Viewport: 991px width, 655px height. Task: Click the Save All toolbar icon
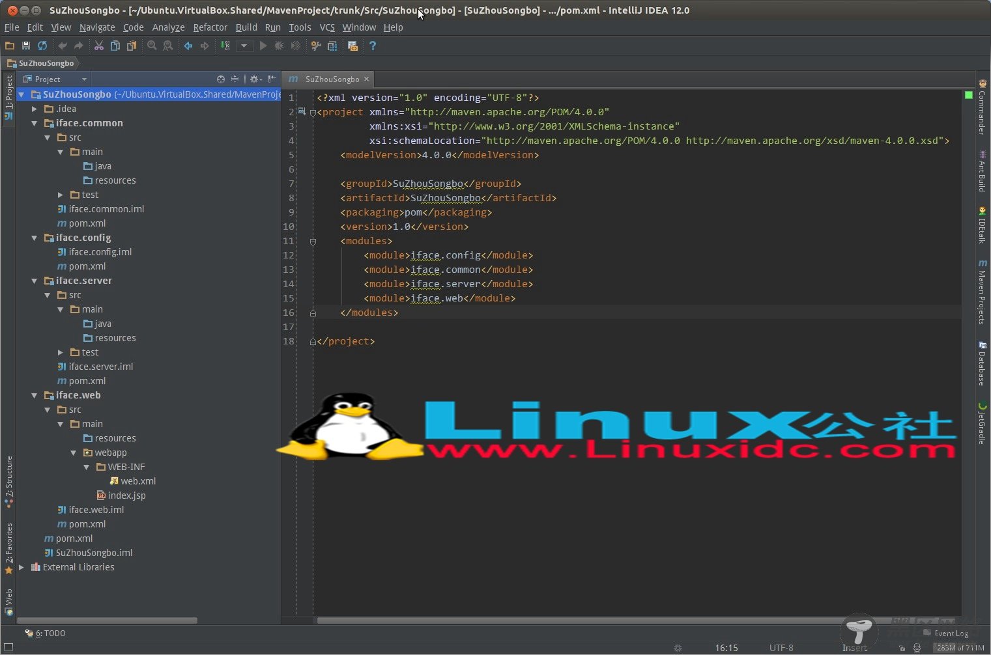click(x=26, y=46)
